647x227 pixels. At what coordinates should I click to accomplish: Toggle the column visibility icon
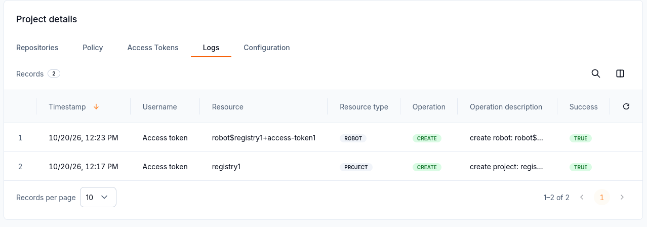pyautogui.click(x=620, y=73)
